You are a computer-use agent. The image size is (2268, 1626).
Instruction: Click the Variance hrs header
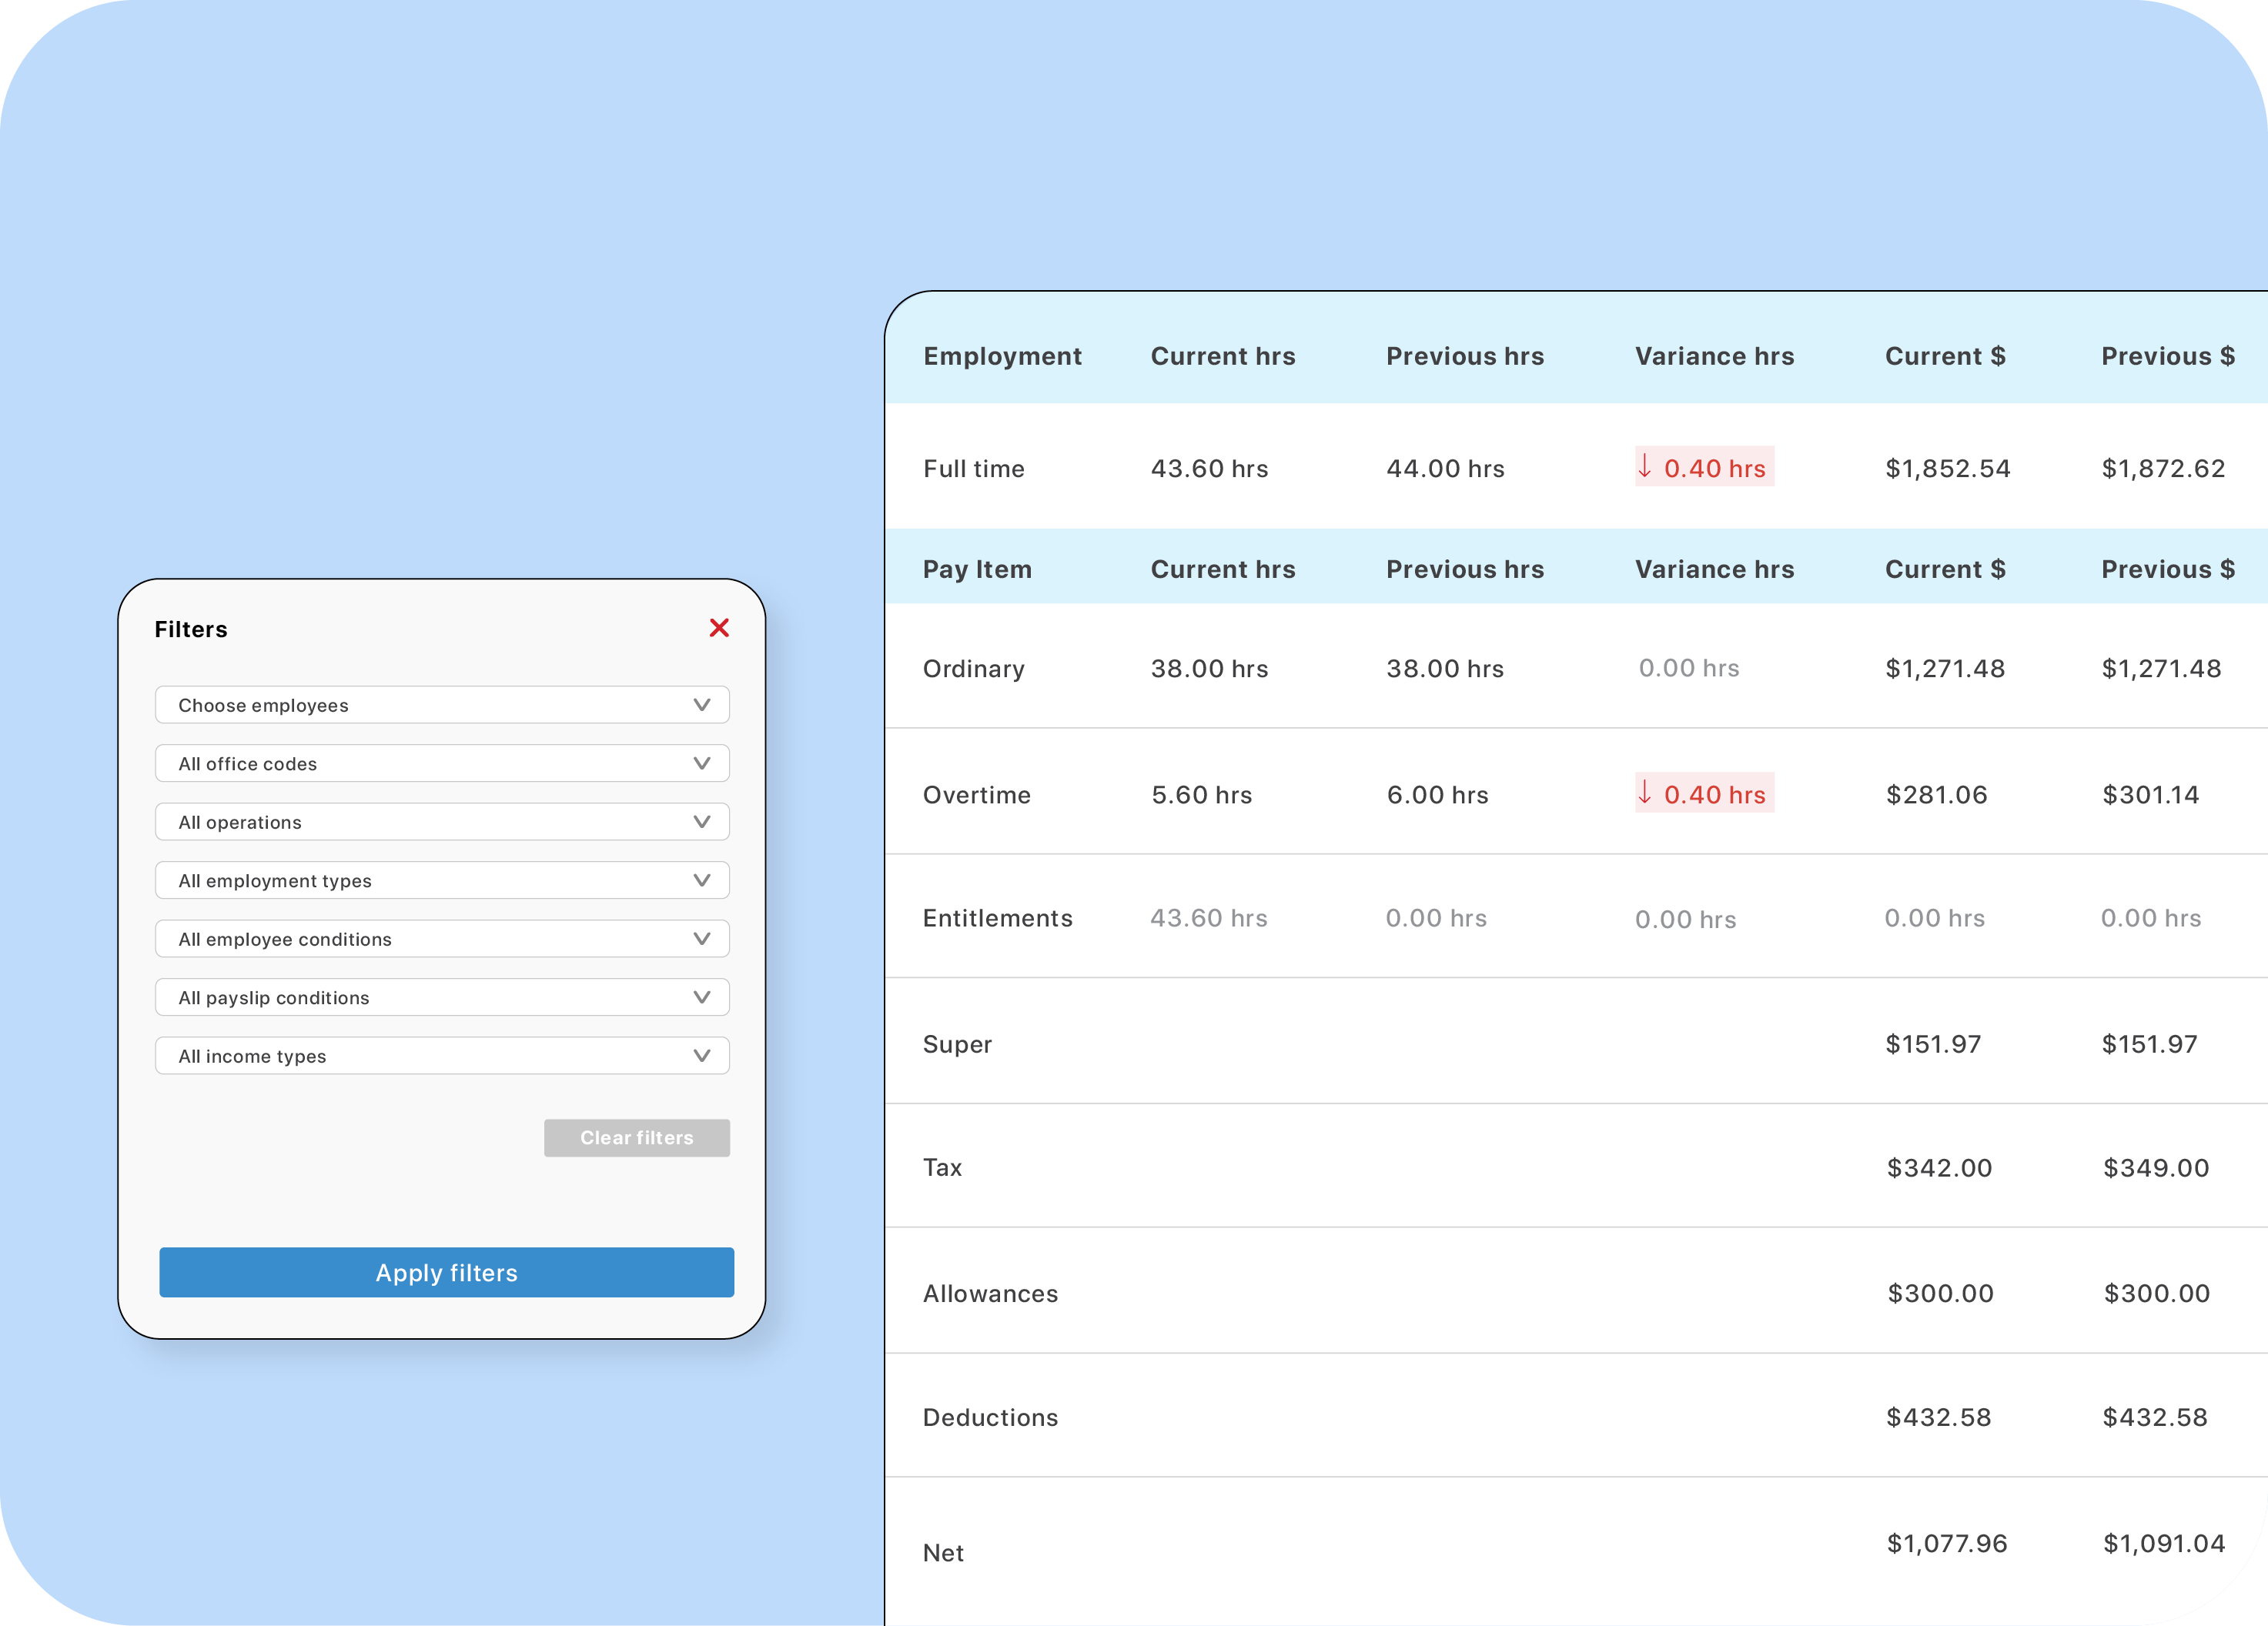coord(1714,356)
